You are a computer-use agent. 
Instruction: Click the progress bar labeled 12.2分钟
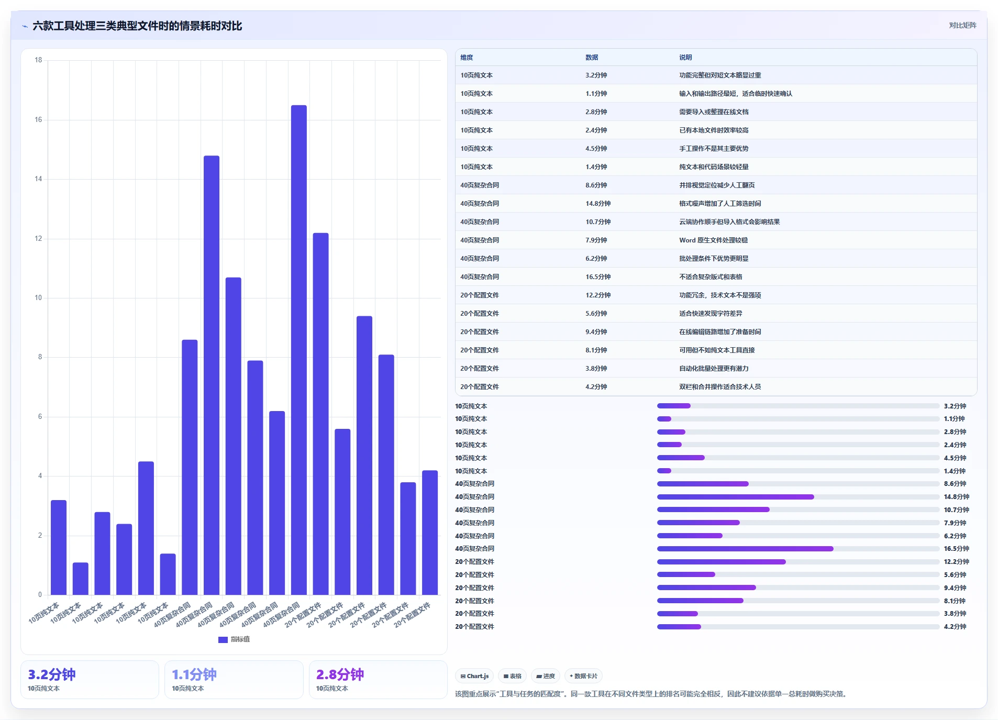point(798,562)
